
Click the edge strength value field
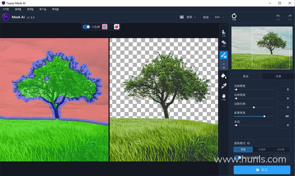click(283, 98)
